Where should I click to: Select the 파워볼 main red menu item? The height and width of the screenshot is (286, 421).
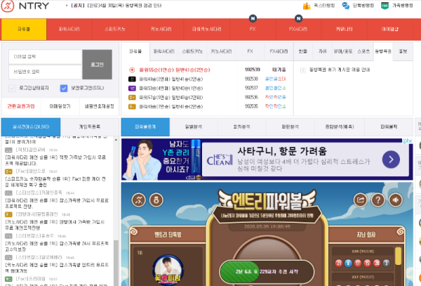24,29
